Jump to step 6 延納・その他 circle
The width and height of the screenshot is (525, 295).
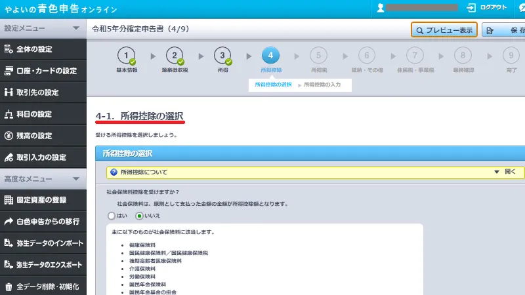click(367, 56)
